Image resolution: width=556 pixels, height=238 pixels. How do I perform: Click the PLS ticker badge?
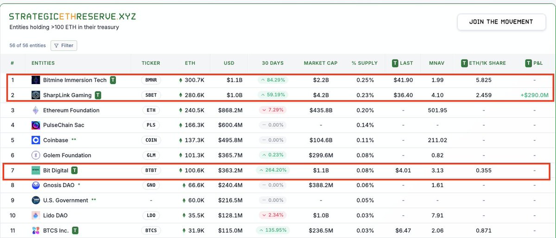click(151, 125)
